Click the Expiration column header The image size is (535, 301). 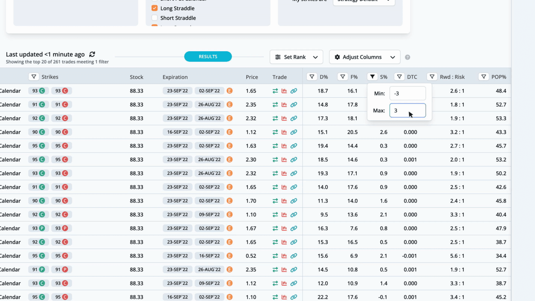click(x=175, y=77)
